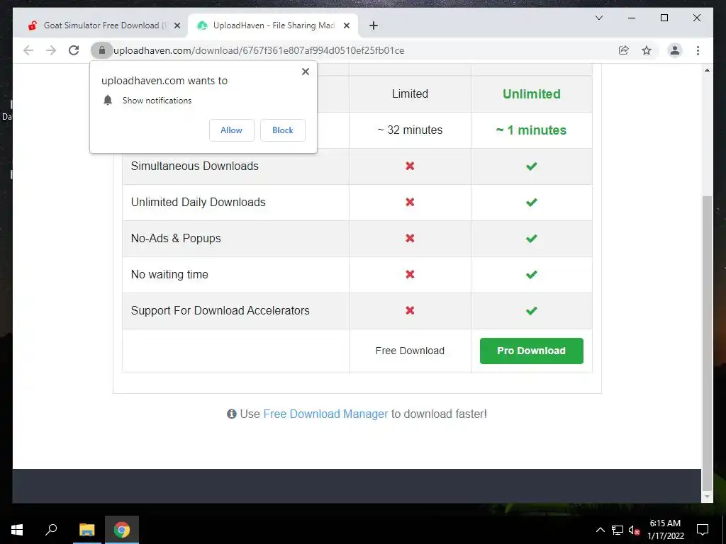Show hidden system tray icons
Screen dimensions: 726x544
(x=600, y=530)
